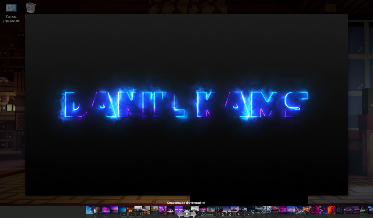Screen dimensions: 373x218
Task: Set view to actual size 1:1
Action: pyautogui.click(x=139, y=215)
